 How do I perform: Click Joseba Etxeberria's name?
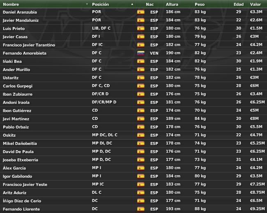(x=21, y=160)
